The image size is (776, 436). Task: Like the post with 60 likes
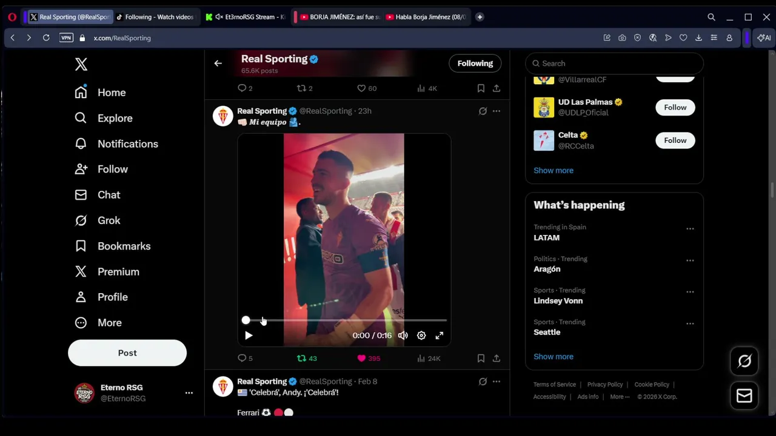[367, 88]
